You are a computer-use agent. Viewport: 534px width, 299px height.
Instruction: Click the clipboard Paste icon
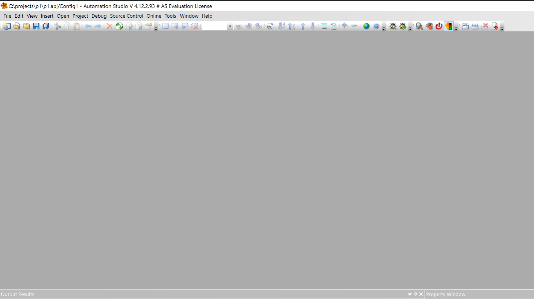point(77,26)
